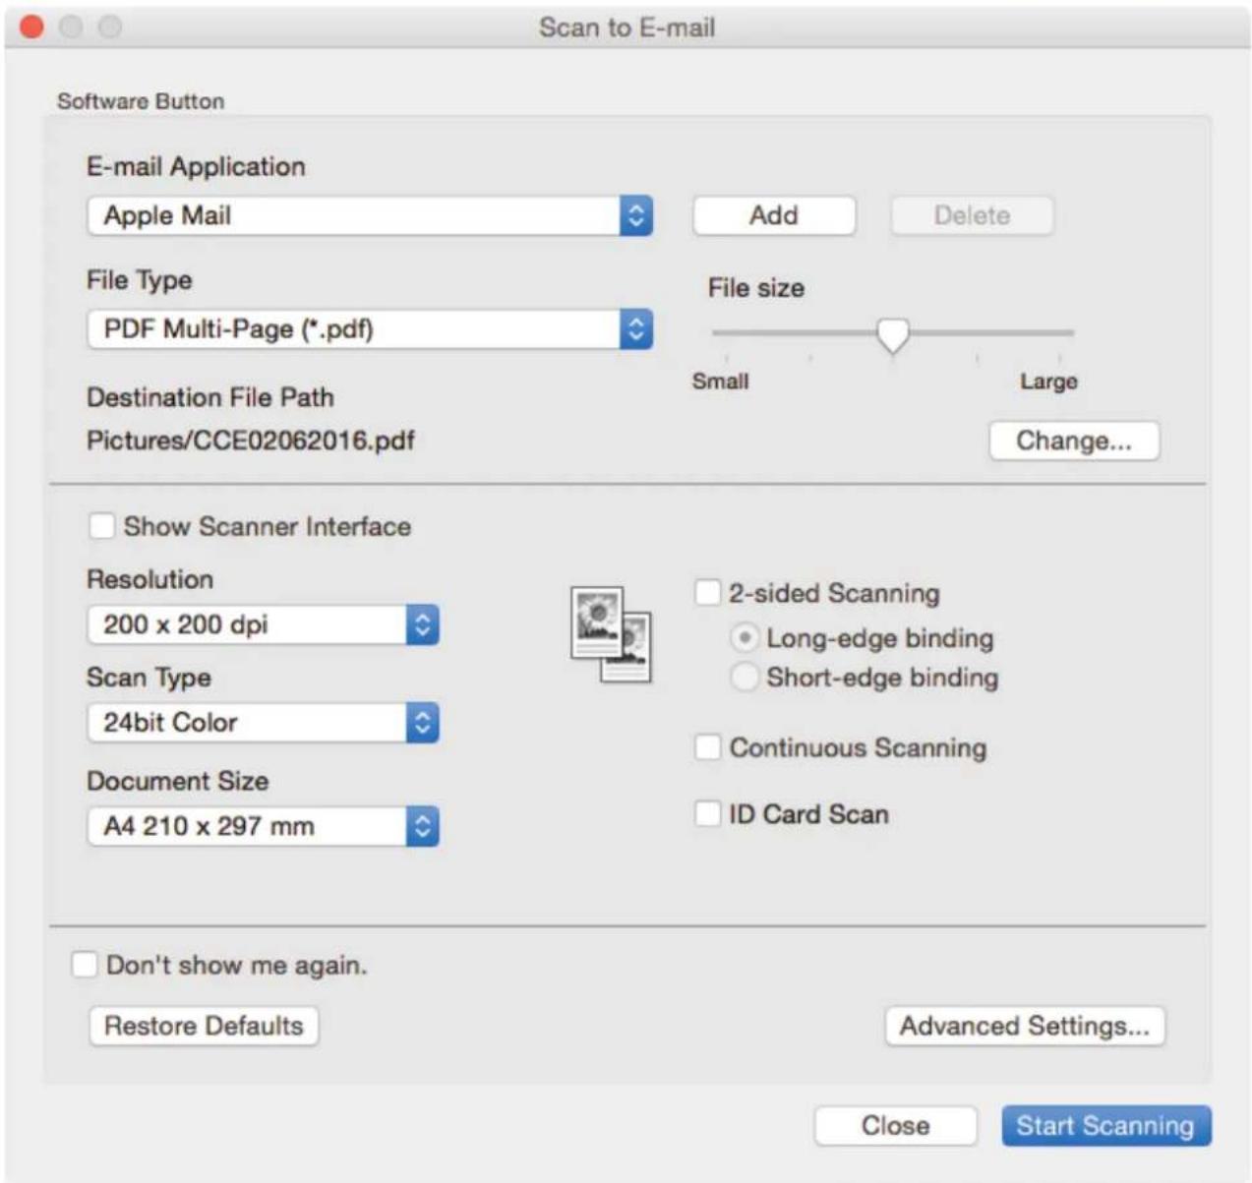
Task: Click the red close window button
Action: coord(32,27)
